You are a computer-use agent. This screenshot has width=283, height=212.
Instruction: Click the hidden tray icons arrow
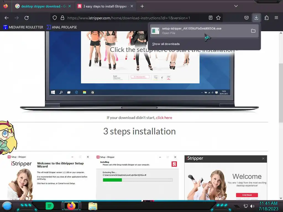pos(237,206)
